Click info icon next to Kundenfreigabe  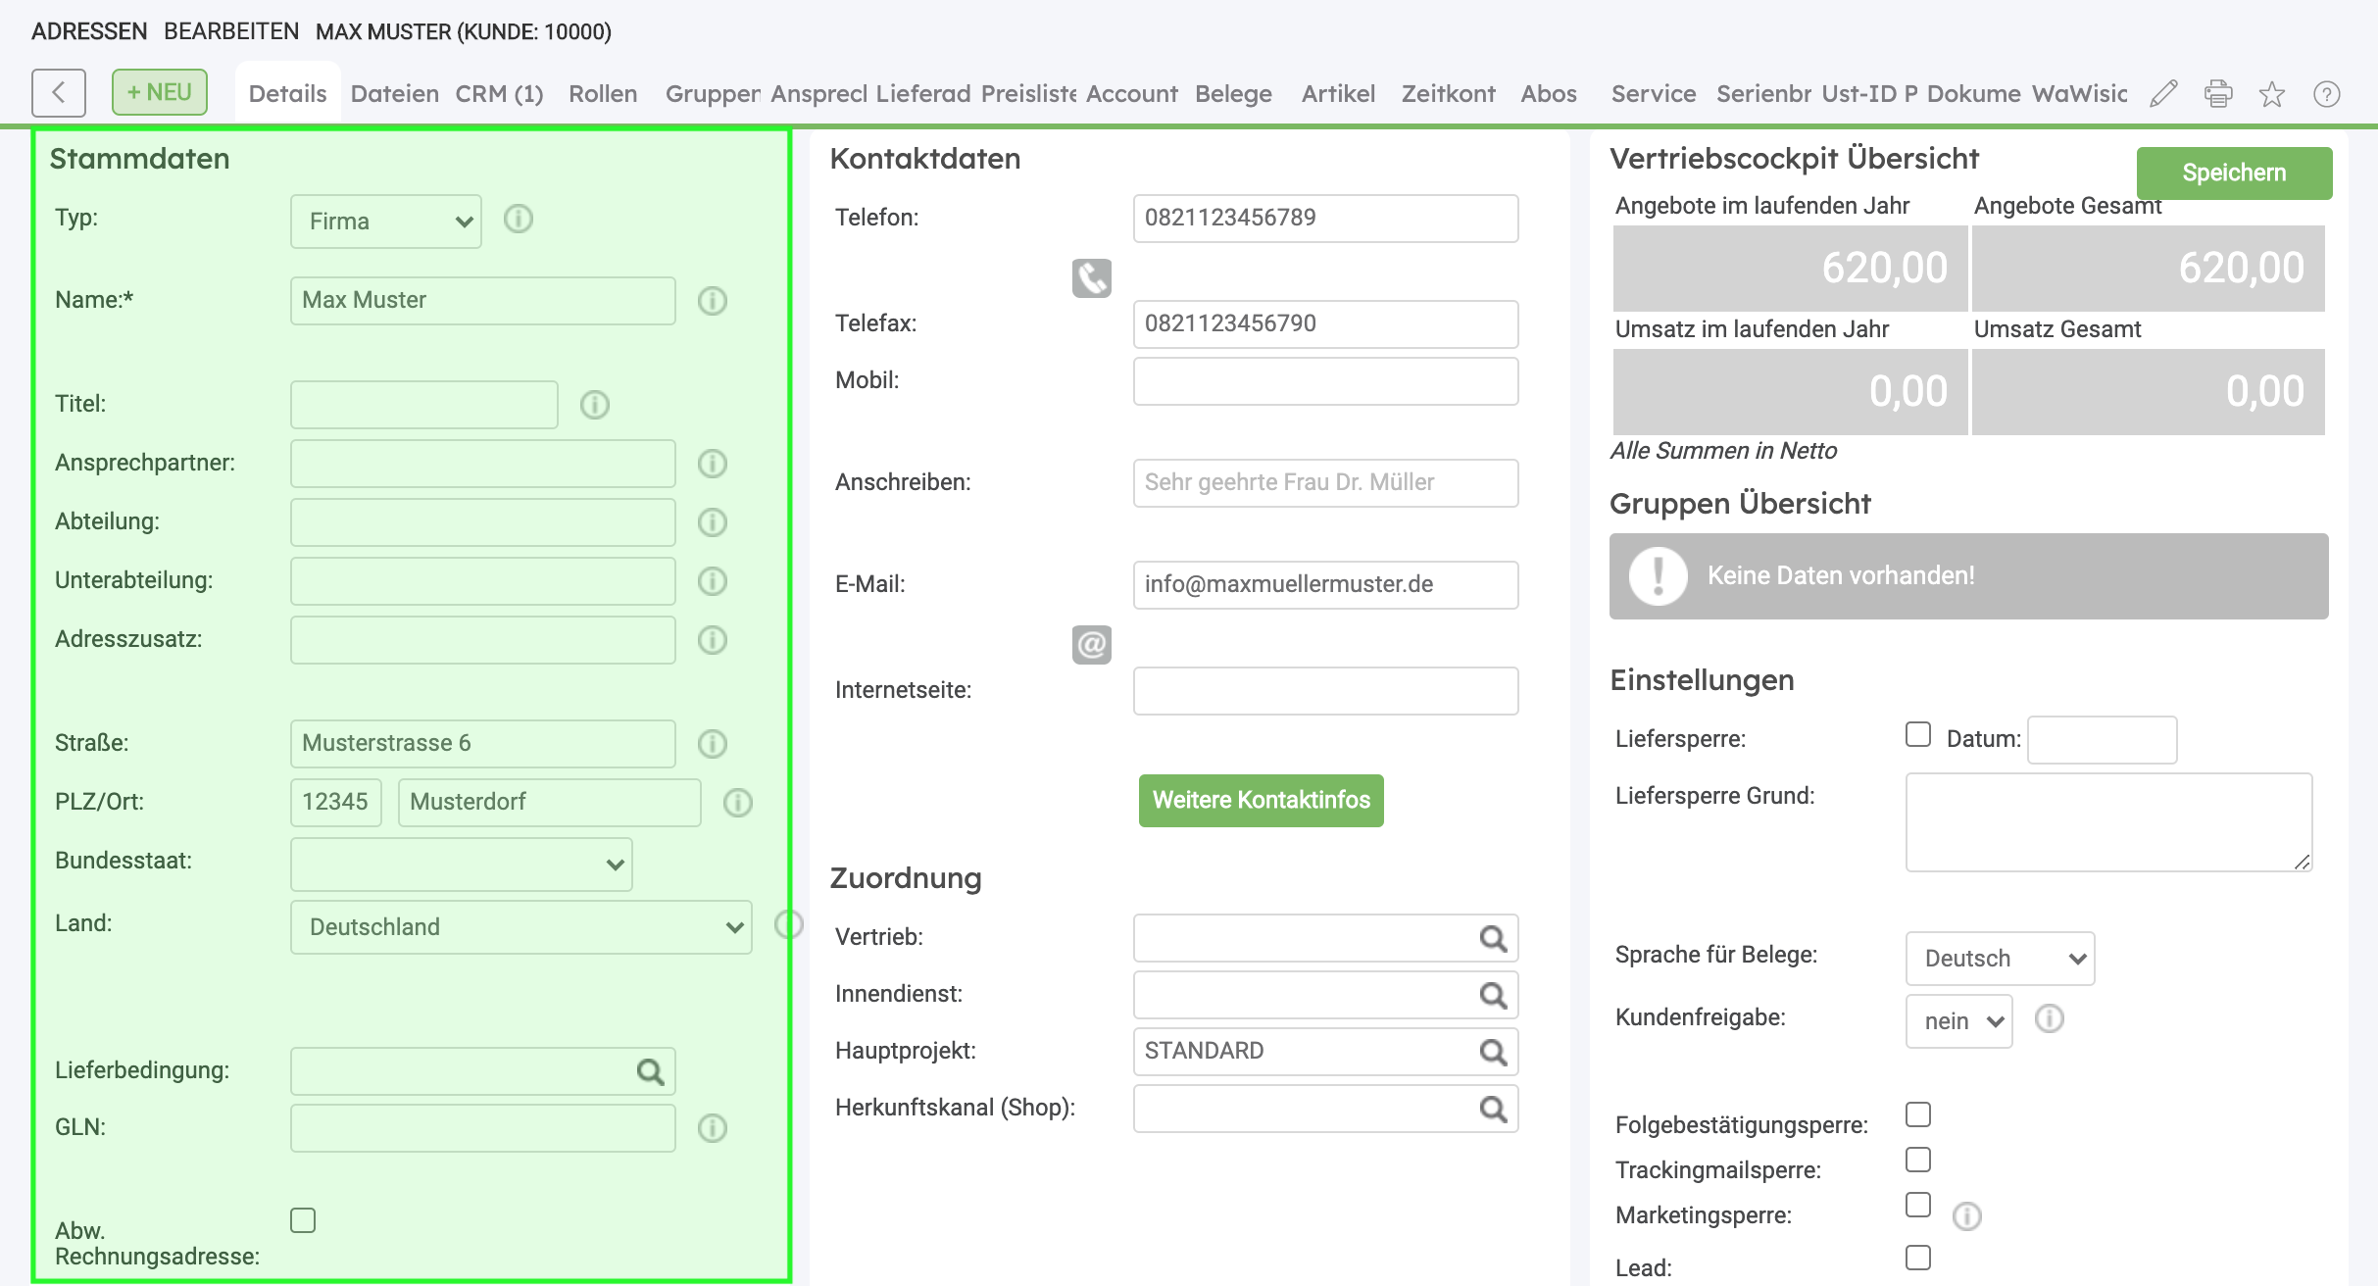coord(2049,1019)
